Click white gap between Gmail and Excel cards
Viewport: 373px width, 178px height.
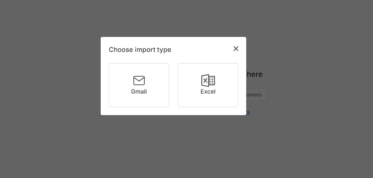coord(173,85)
